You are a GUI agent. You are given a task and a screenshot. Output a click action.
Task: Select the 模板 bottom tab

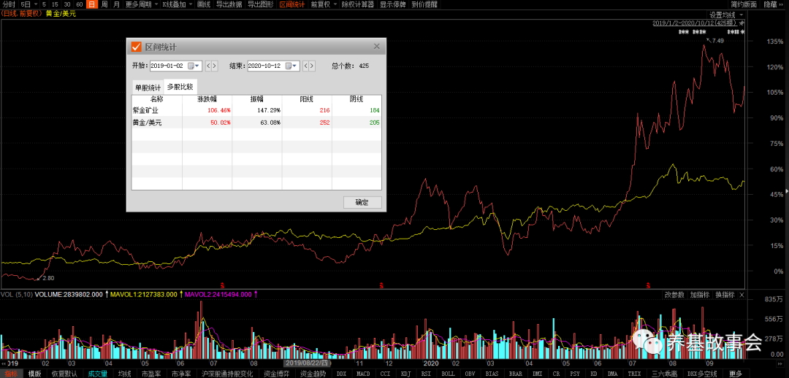point(35,374)
